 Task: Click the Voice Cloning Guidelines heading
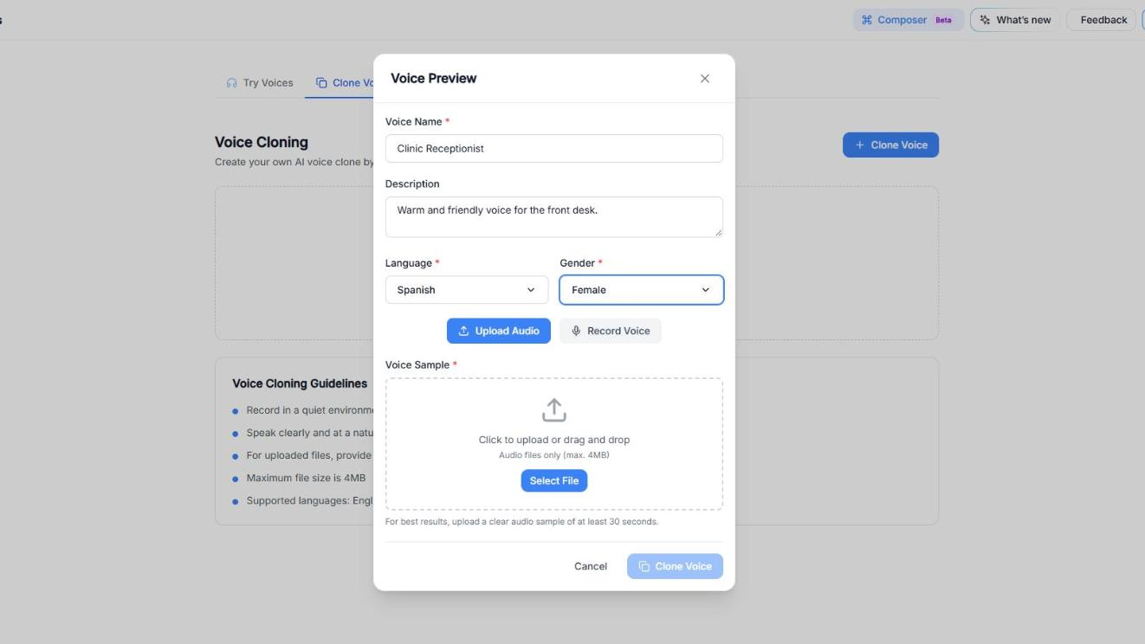coord(300,383)
